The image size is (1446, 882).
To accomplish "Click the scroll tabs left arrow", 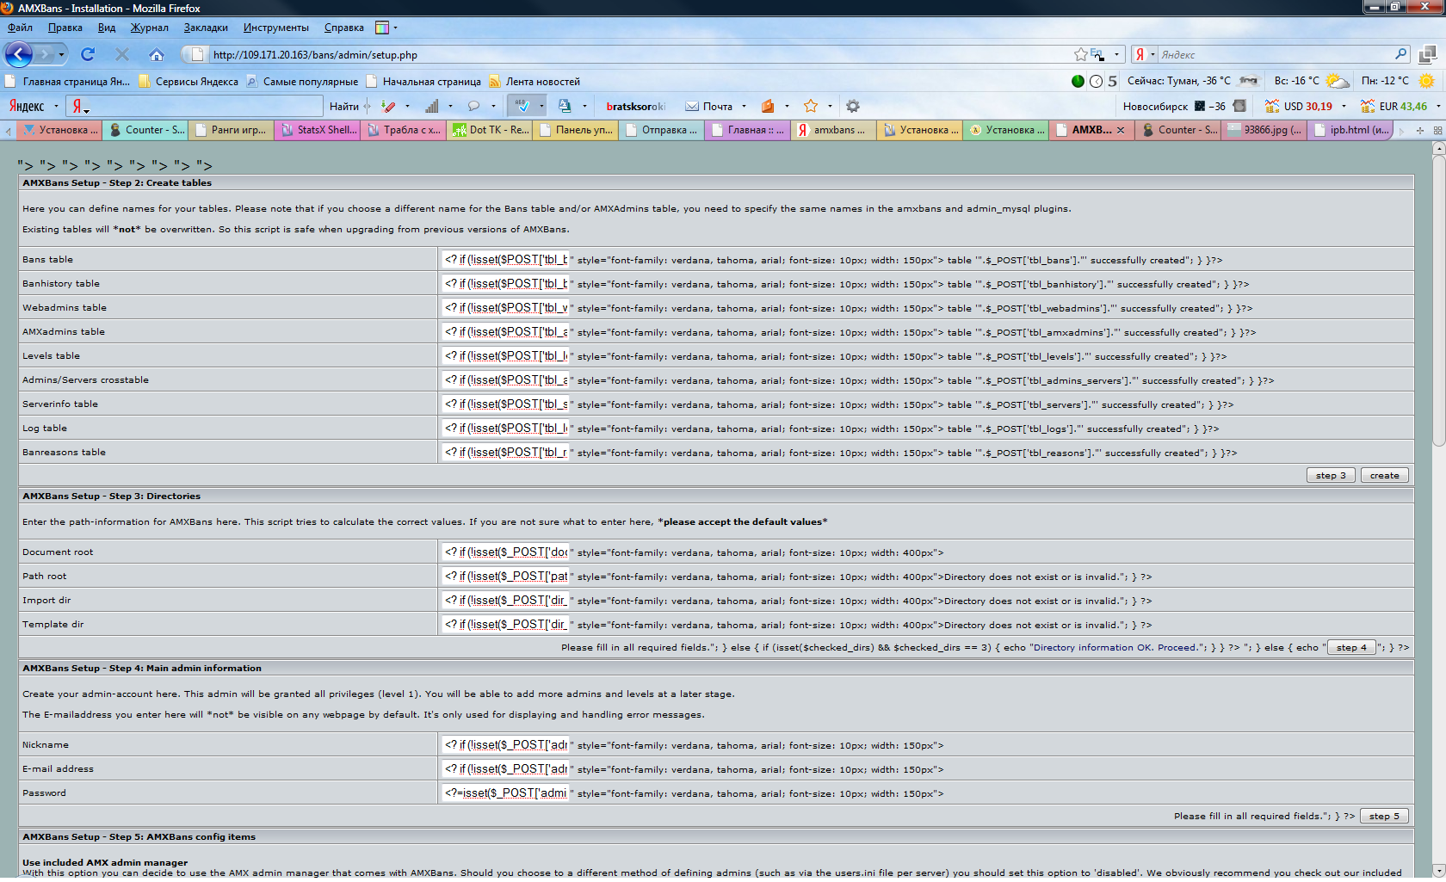I will [9, 130].
